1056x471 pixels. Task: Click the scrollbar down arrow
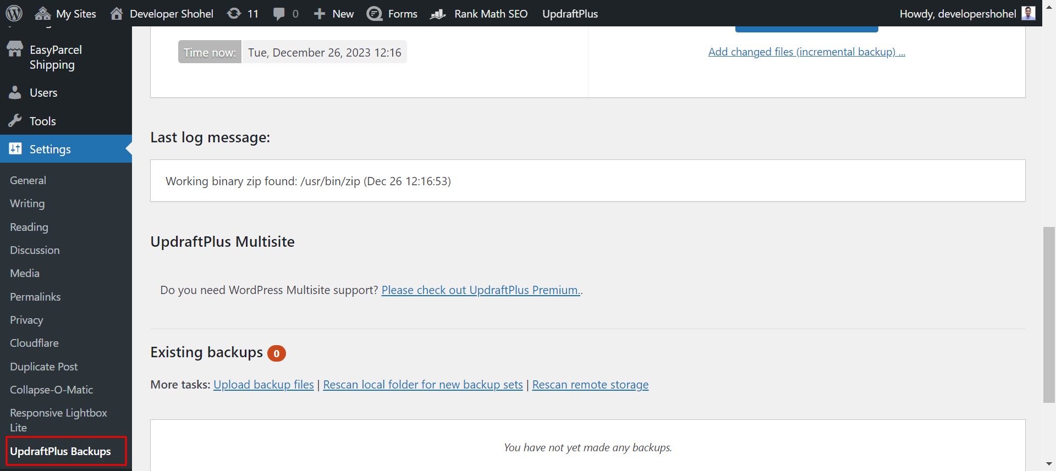[x=1049, y=464]
